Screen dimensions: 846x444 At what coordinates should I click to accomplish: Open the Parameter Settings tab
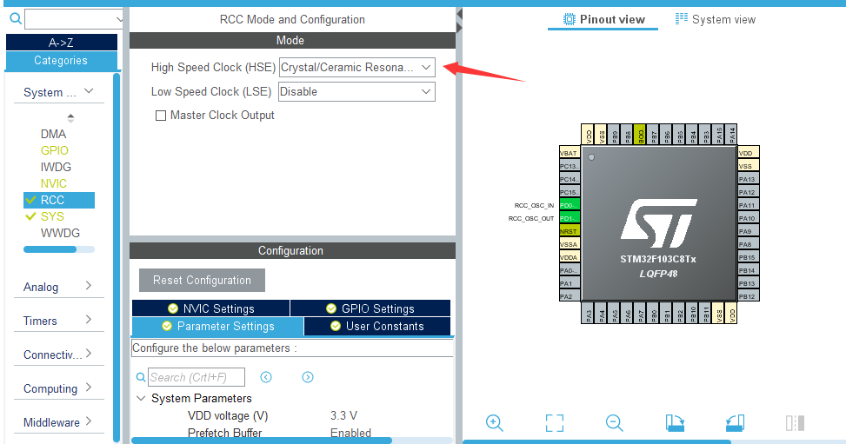(x=217, y=326)
